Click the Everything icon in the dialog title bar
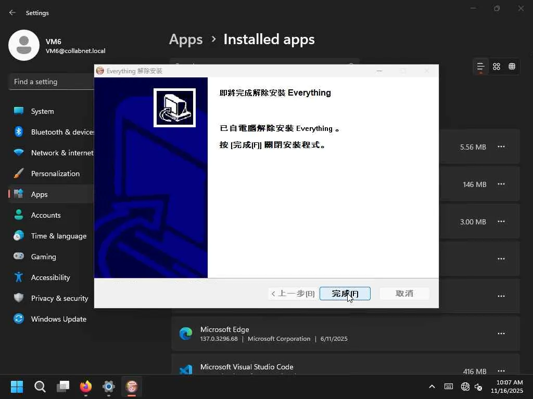Viewport: 533px width, 399px height. pyautogui.click(x=100, y=71)
